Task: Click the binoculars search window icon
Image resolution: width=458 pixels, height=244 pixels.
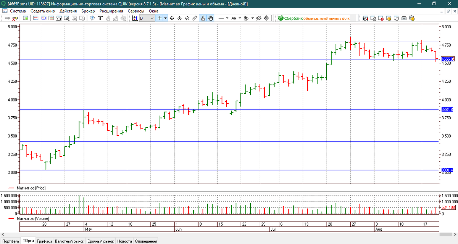Action: click(59, 18)
